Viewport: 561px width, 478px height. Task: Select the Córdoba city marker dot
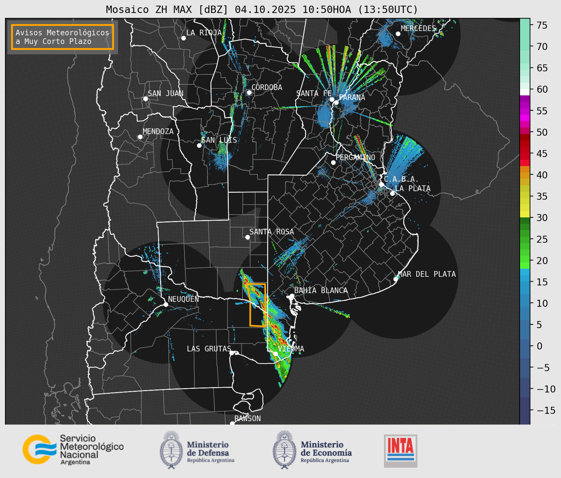pyautogui.click(x=249, y=92)
